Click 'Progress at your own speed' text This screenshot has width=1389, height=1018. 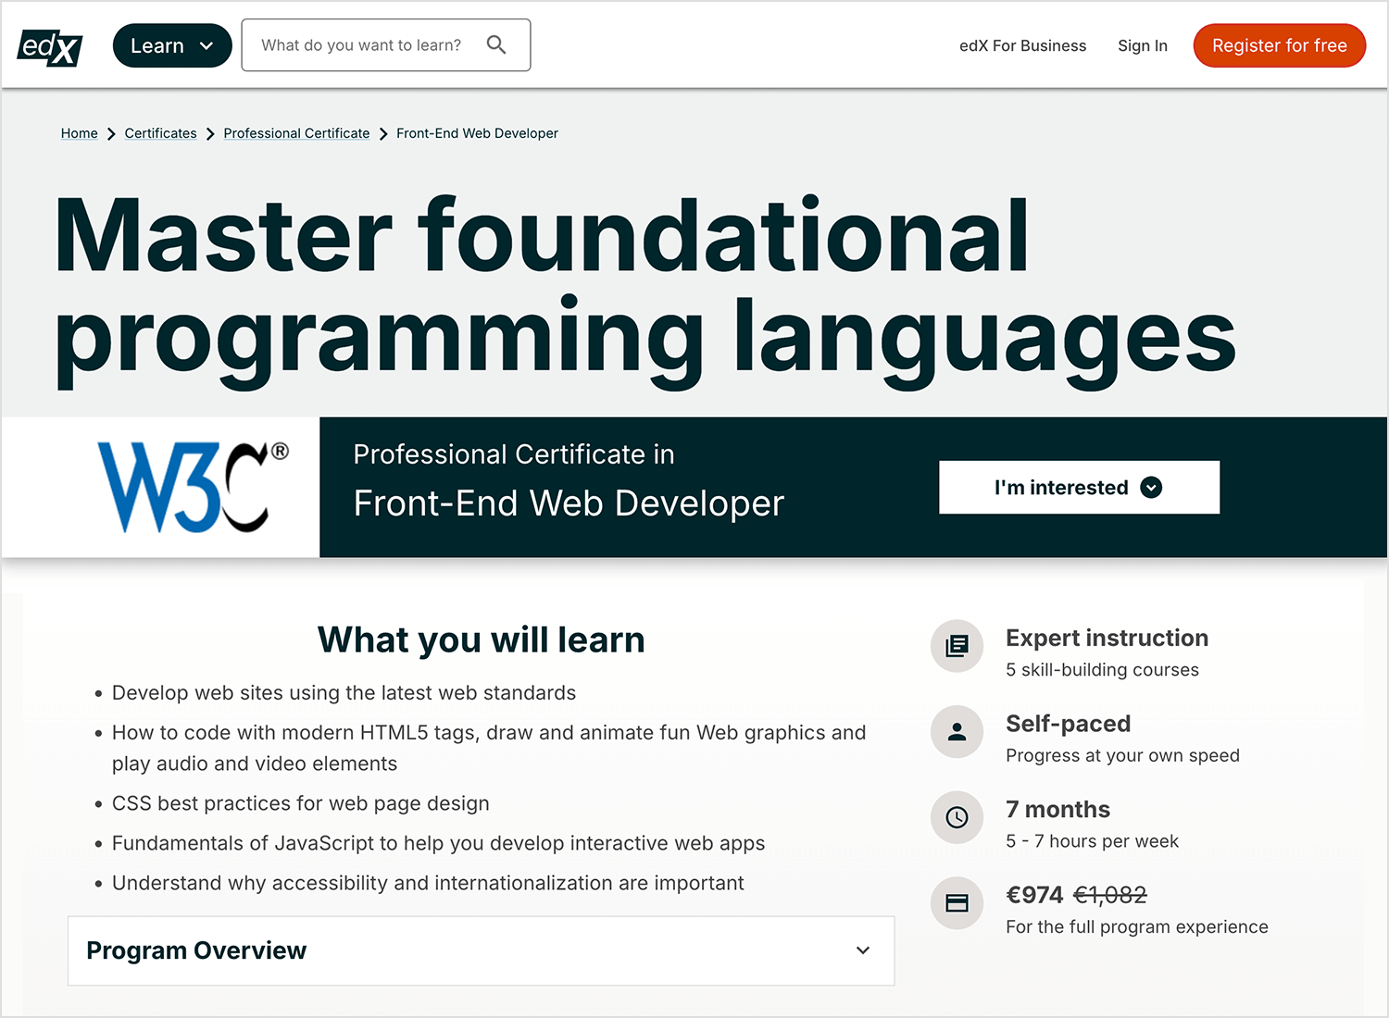[x=1122, y=755]
